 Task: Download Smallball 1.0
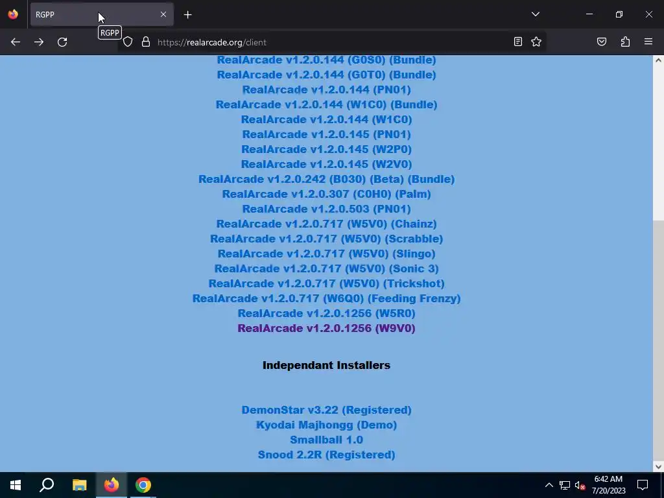pos(327,440)
